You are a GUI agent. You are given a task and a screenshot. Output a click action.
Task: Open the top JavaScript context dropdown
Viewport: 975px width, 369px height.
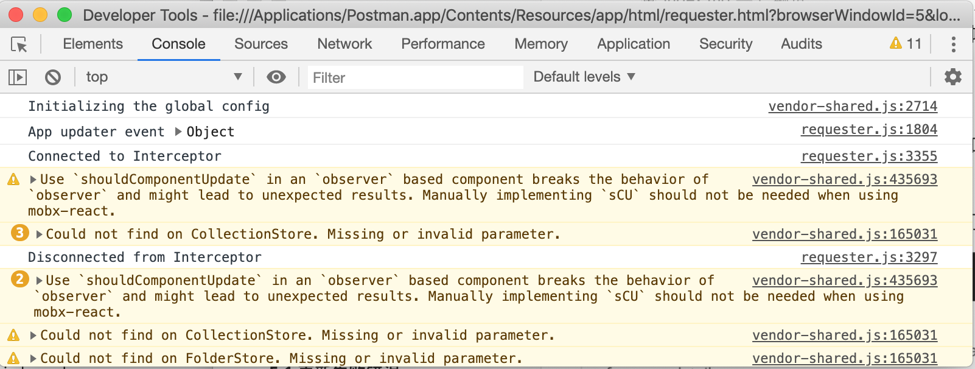[164, 77]
